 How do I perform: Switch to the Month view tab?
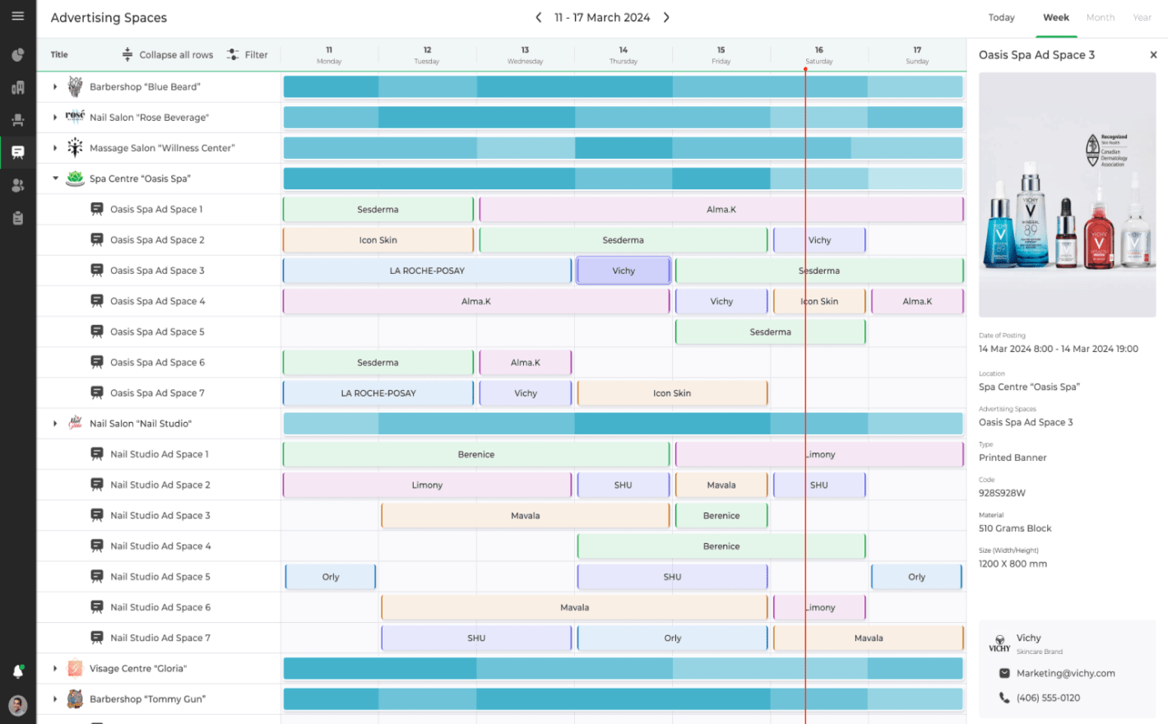(1100, 17)
